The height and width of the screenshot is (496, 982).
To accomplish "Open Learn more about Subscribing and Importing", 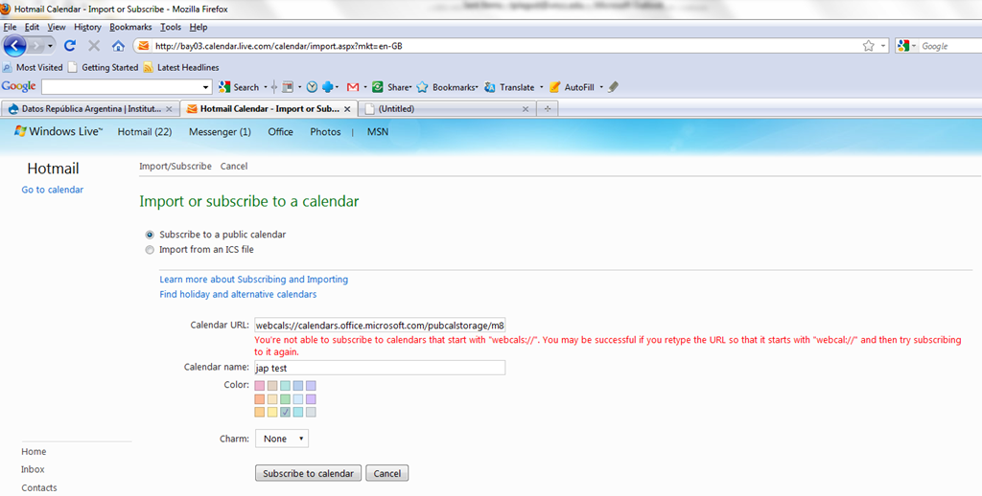I will [253, 280].
